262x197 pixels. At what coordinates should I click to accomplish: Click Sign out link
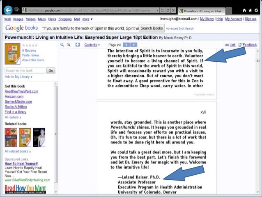tap(251, 19)
